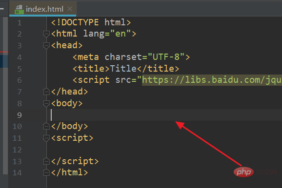The width and height of the screenshot is (282, 188).
Task: Click line number 6 in the gutter
Action: click(20, 80)
